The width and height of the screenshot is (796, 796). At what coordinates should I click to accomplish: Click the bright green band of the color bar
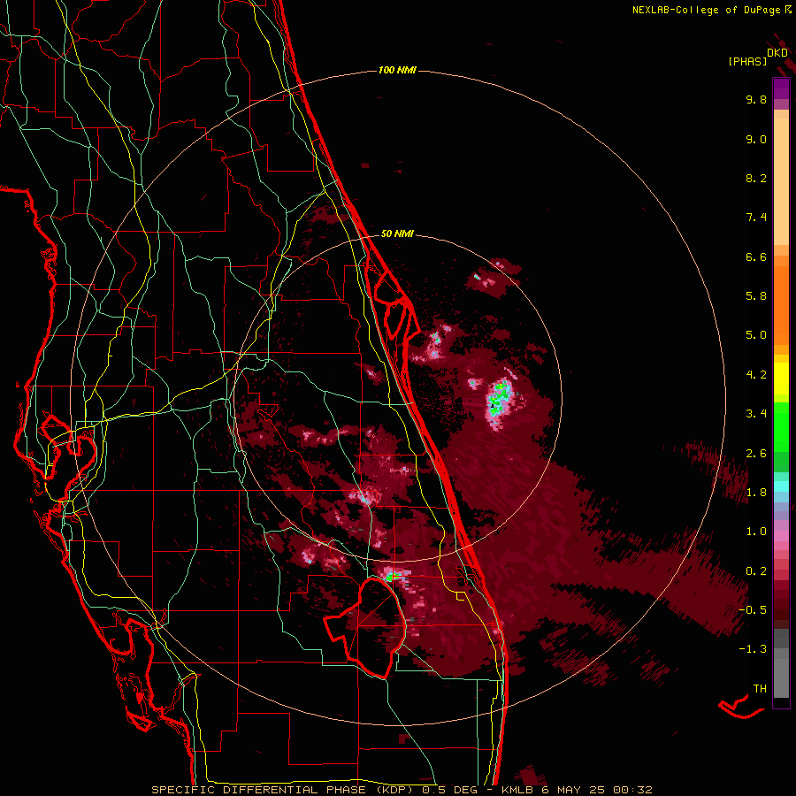(781, 426)
